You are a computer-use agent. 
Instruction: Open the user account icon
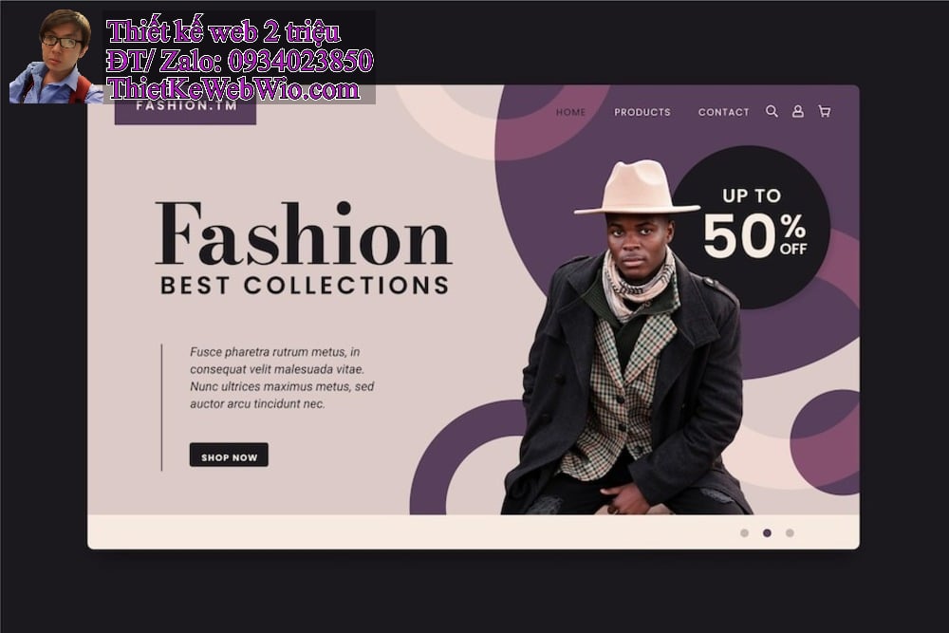point(798,111)
